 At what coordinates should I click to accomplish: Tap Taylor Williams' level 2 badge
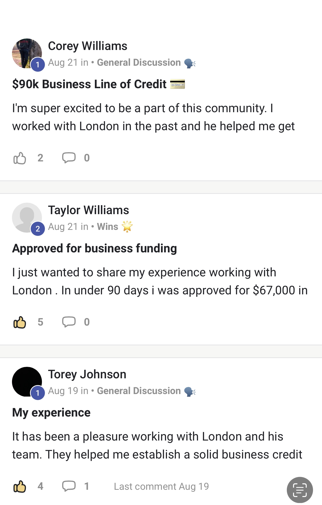point(38,229)
